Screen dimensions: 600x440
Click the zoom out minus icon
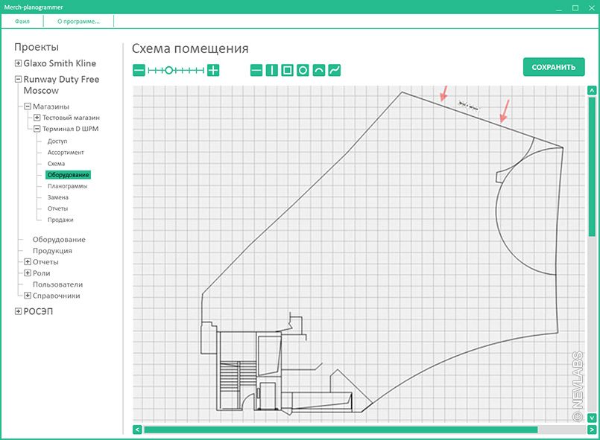coord(139,71)
